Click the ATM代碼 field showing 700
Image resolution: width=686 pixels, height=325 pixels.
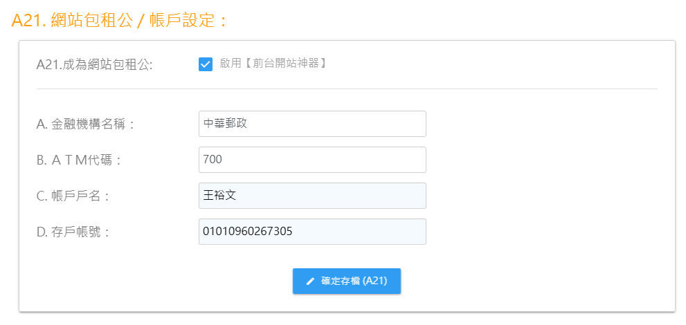312,160
